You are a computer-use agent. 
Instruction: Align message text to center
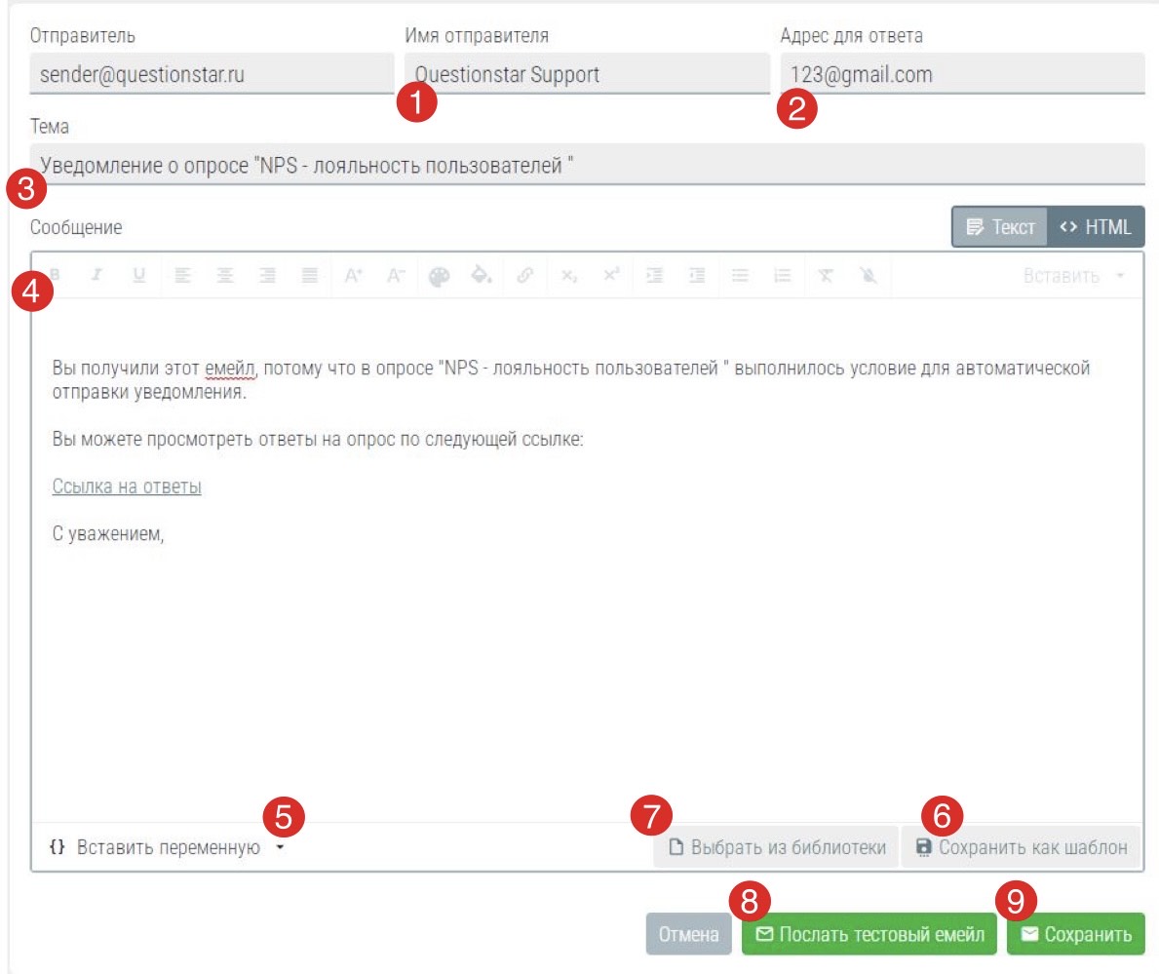pos(225,276)
